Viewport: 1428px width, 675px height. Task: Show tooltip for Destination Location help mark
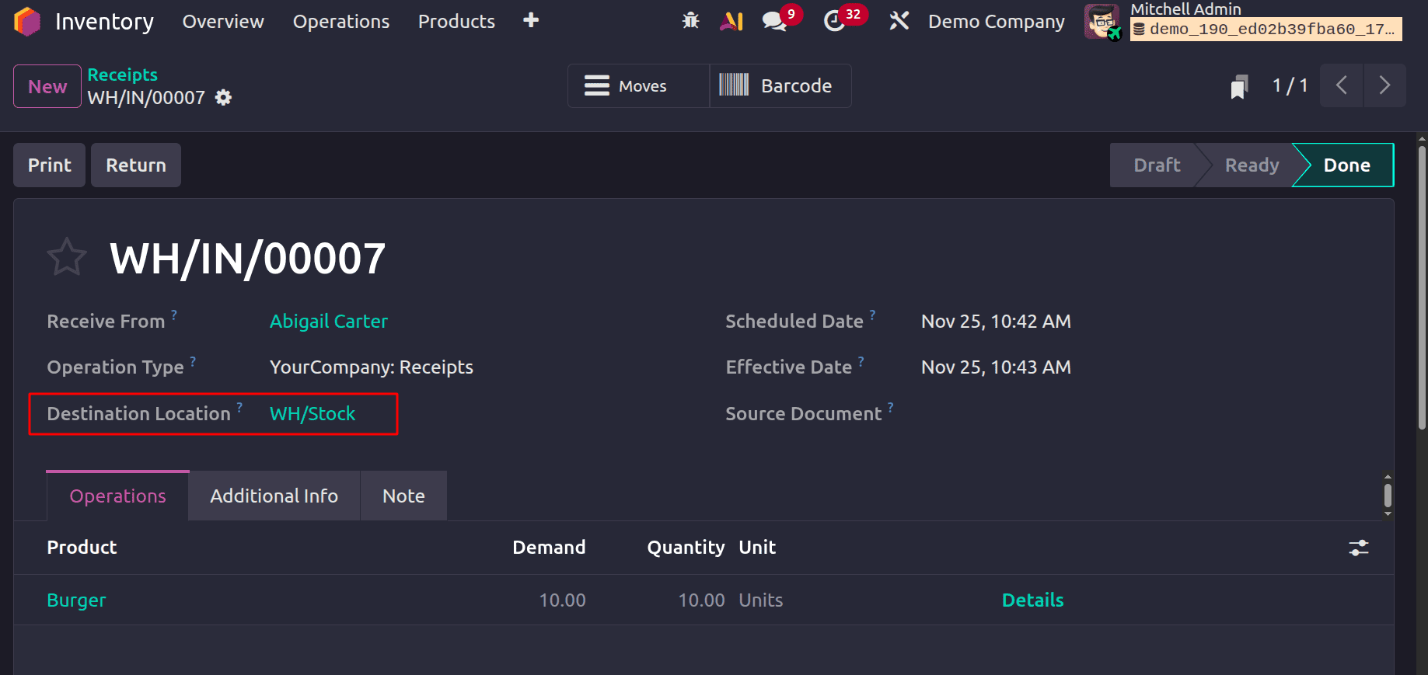tap(239, 407)
